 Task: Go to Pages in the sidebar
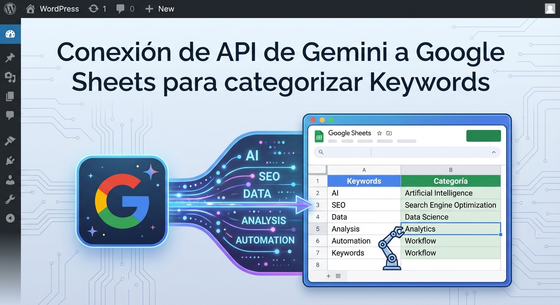pyautogui.click(x=10, y=96)
